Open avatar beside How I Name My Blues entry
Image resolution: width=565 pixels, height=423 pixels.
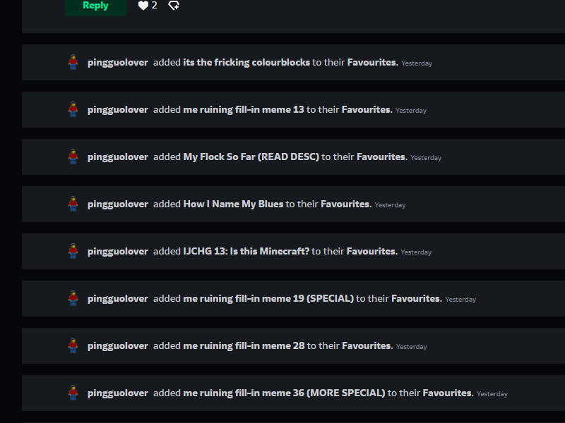pos(73,204)
